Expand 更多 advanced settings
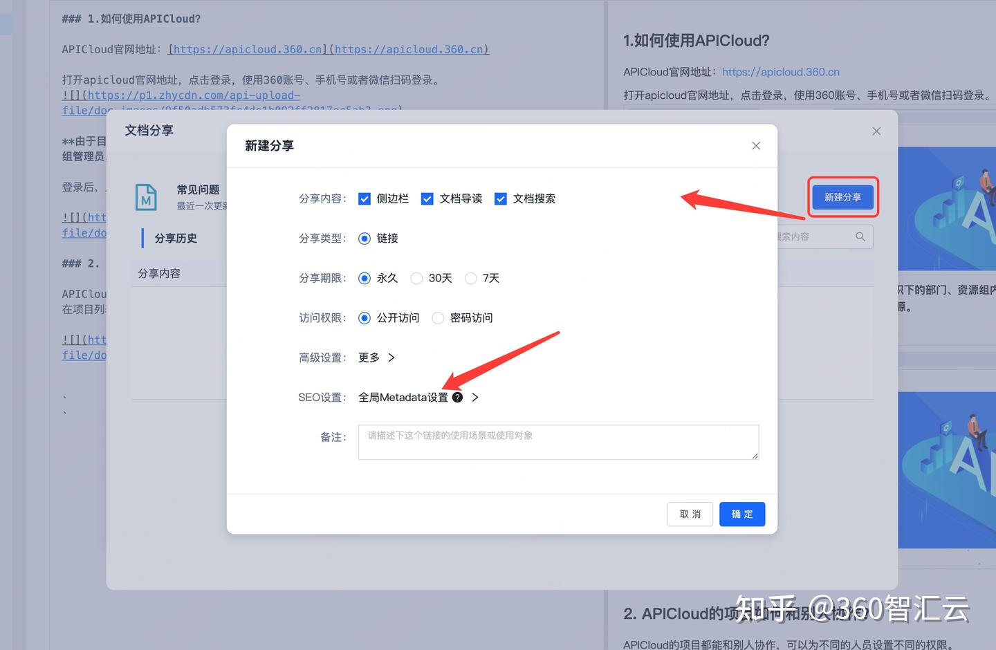The image size is (996, 650). (377, 357)
